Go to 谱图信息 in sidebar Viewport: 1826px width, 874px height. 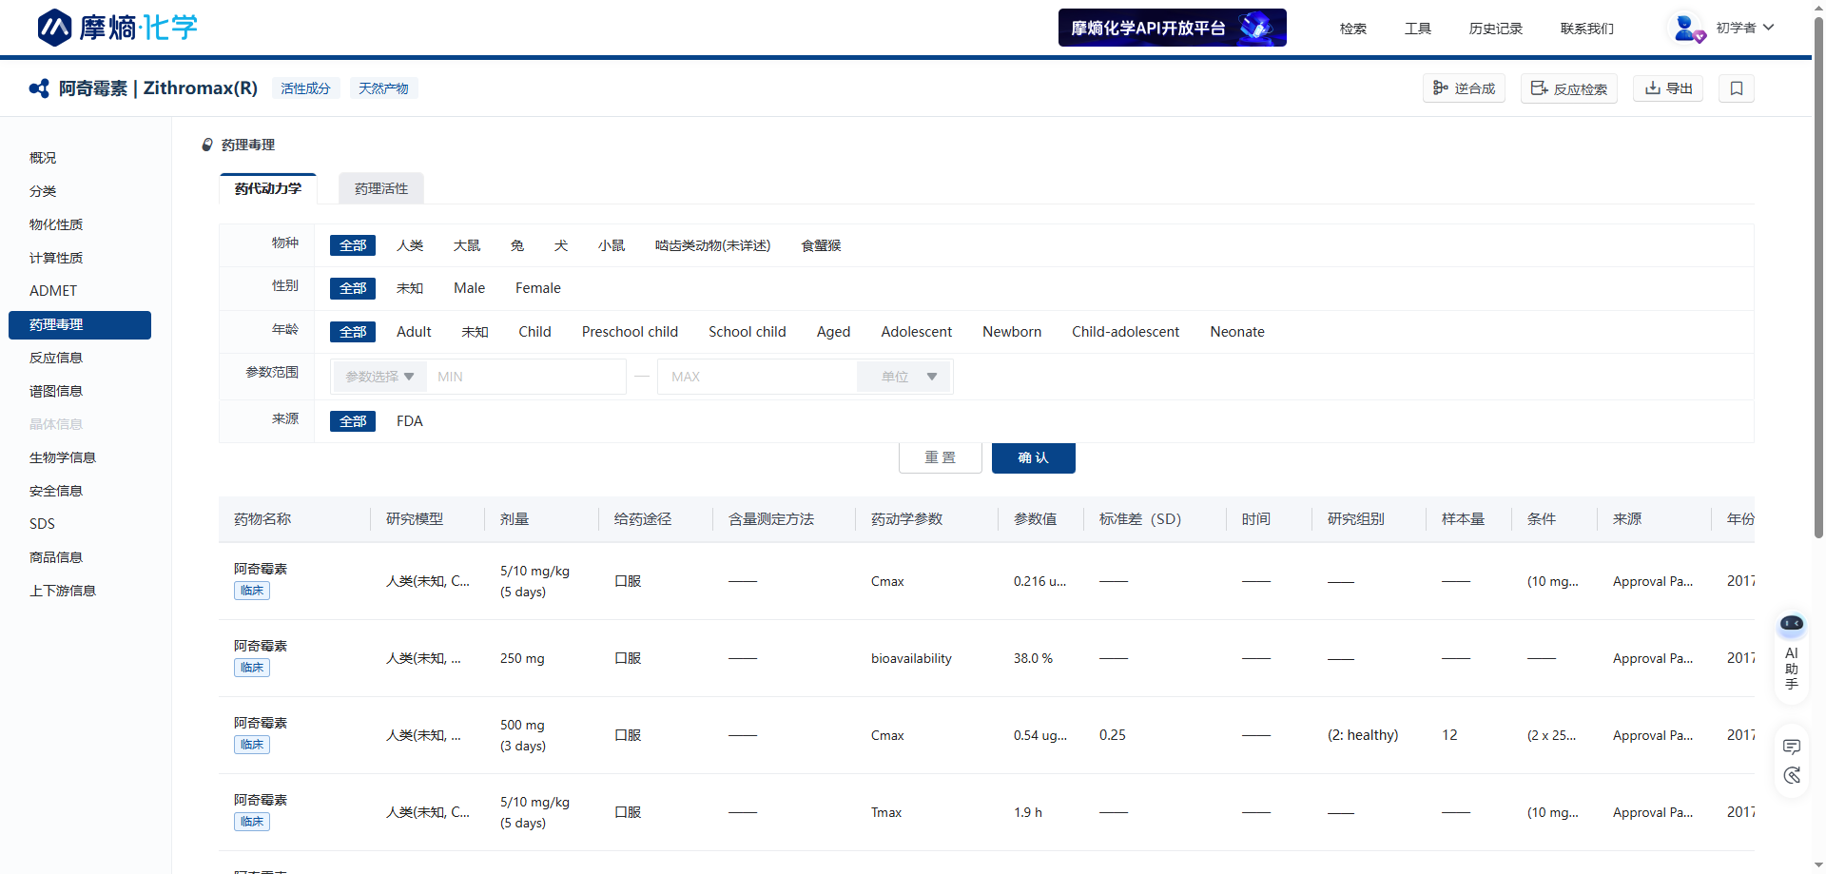coord(56,391)
